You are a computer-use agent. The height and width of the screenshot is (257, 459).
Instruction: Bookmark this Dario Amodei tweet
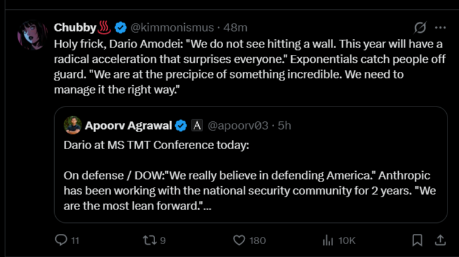tap(417, 241)
